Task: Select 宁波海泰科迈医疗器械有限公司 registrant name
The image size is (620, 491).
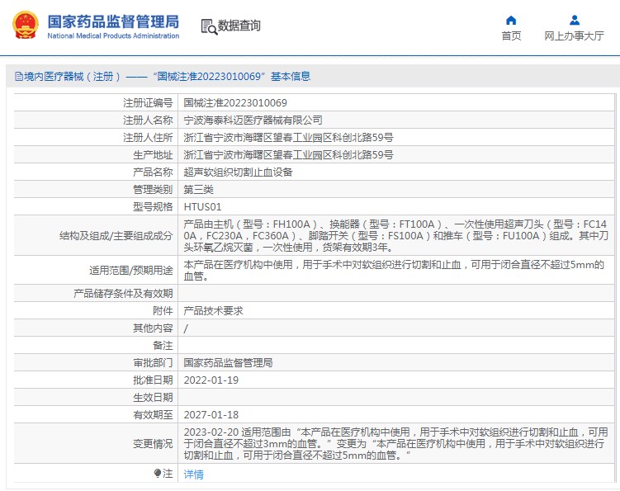Action: tap(253, 120)
